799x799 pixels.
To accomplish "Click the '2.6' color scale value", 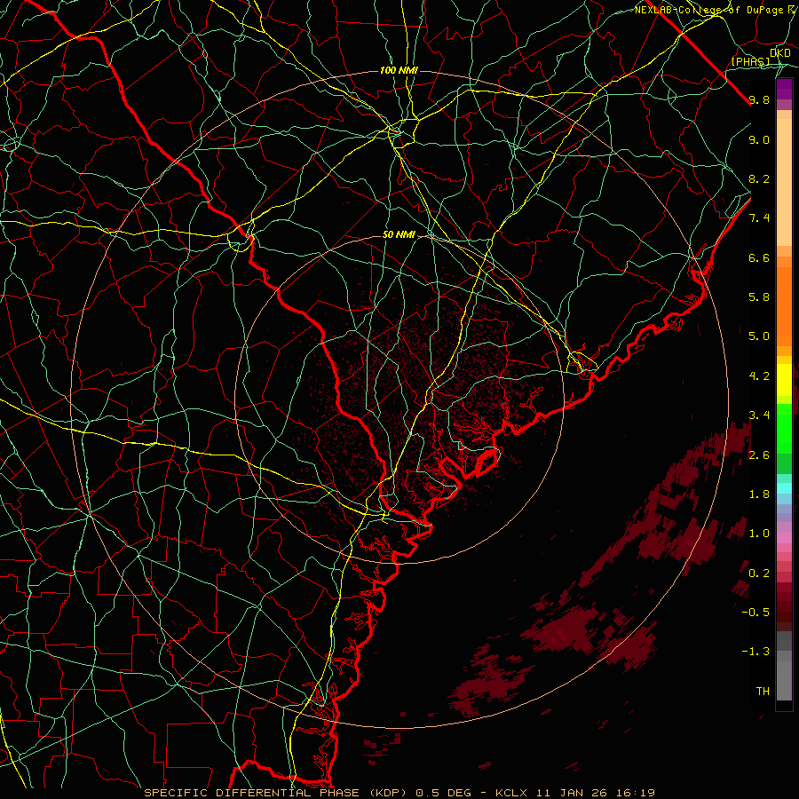I will click(759, 455).
